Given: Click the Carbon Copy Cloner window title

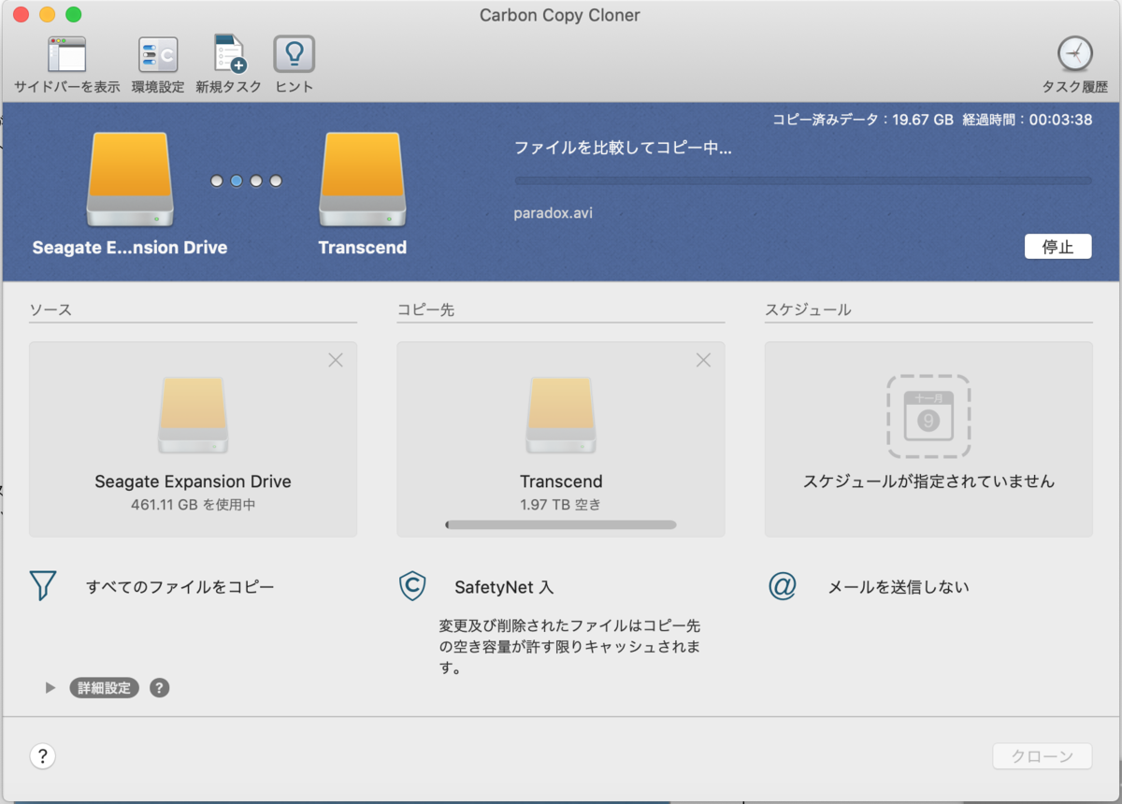Looking at the screenshot, I should [x=560, y=15].
